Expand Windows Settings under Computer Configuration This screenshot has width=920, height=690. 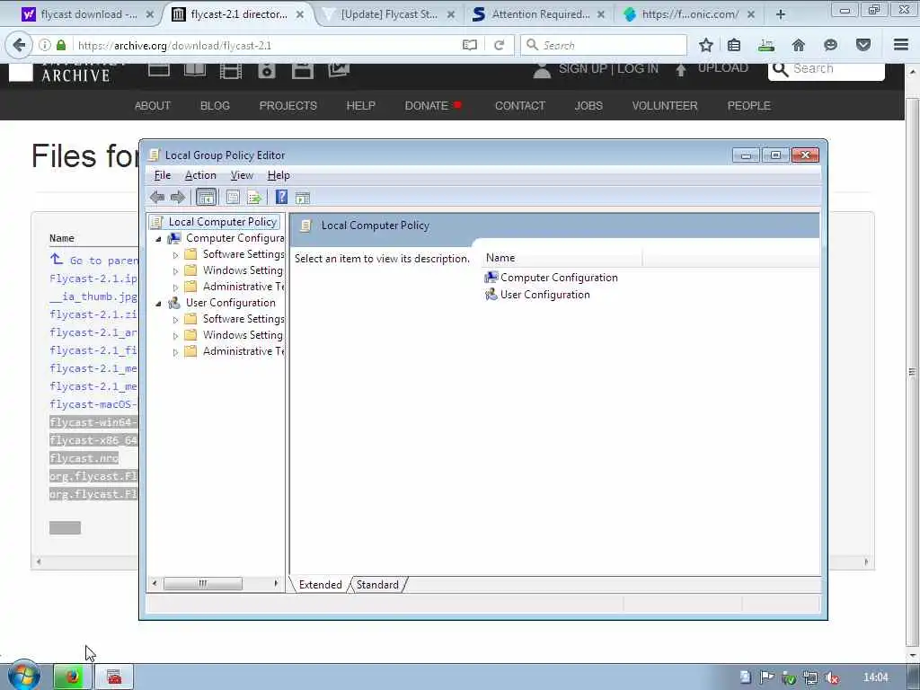coord(175,271)
